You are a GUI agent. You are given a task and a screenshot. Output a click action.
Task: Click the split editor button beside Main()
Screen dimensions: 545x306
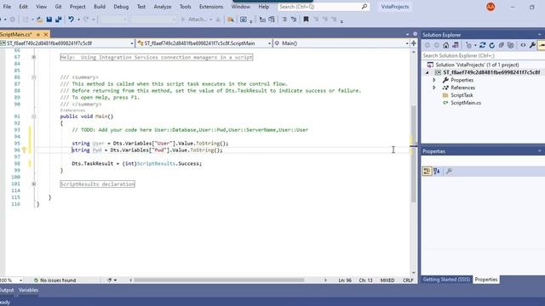point(414,43)
